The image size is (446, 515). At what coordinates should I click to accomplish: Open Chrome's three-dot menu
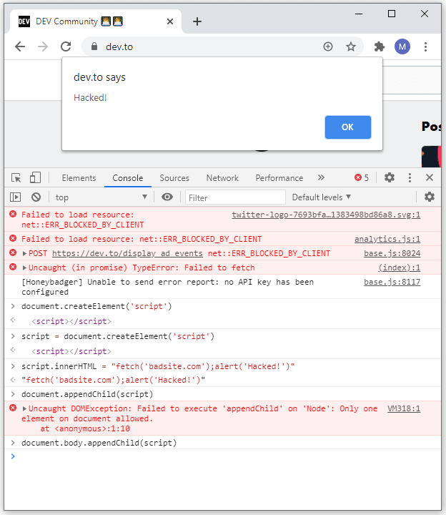point(425,46)
